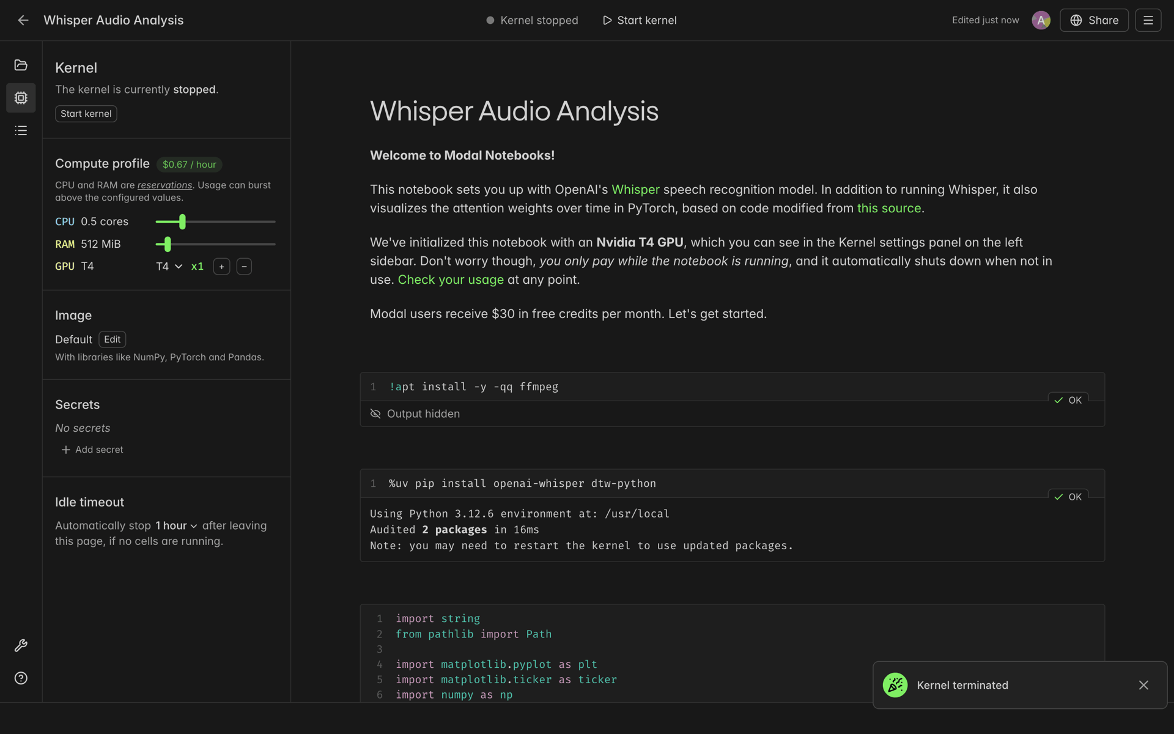Open the GPU type T4 dropdown
Image resolution: width=1174 pixels, height=734 pixels.
pyautogui.click(x=169, y=267)
